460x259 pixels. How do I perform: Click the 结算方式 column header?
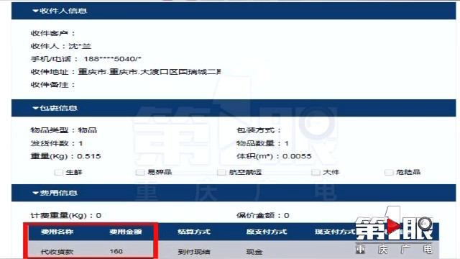(194, 232)
